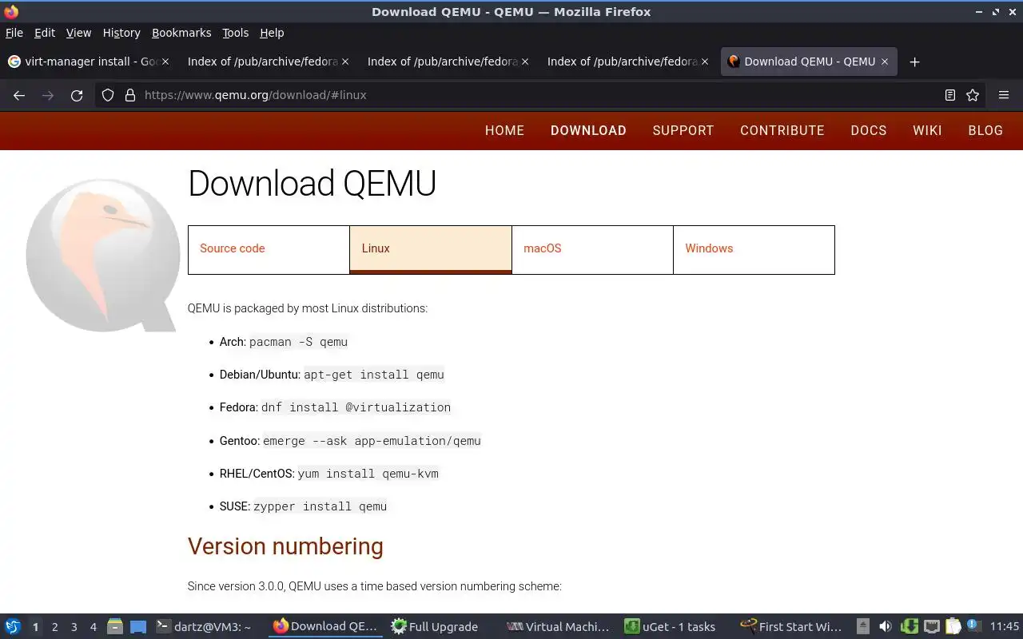The height and width of the screenshot is (639, 1023).
Task: Close the virt-manager install tab
Action: 166,62
